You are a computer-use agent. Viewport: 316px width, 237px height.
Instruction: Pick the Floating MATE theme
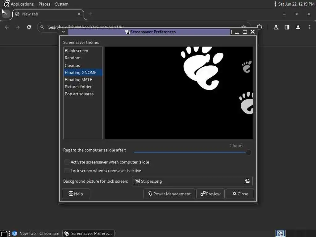(83, 80)
